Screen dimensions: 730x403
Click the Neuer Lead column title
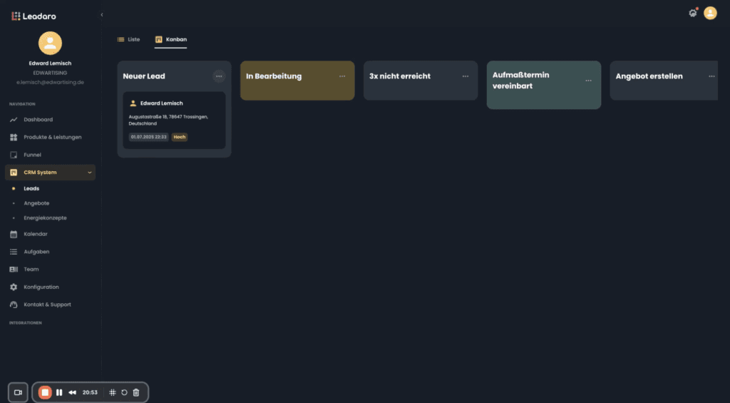pos(144,76)
